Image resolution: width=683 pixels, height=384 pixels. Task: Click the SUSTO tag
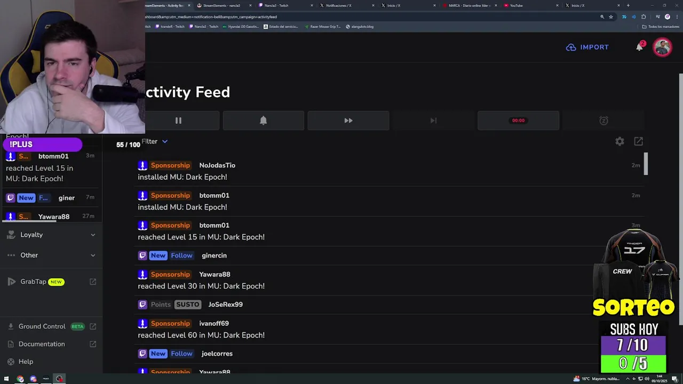(188, 305)
